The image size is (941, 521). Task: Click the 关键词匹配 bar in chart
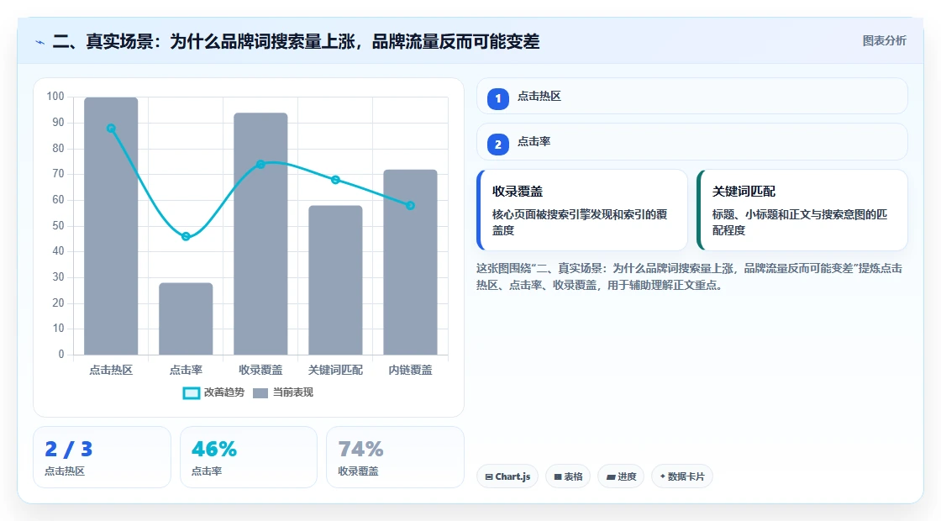click(335, 280)
